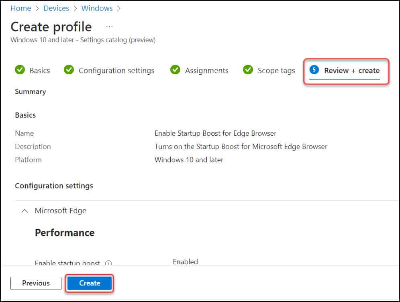The image size is (400, 302).
Task: Click the green check icon beside Configuration settings
Action: tap(69, 69)
